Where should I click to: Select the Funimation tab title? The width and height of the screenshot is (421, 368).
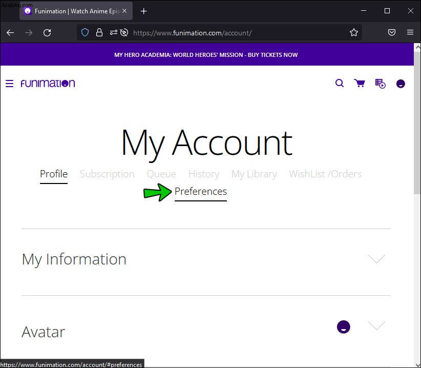pos(77,11)
